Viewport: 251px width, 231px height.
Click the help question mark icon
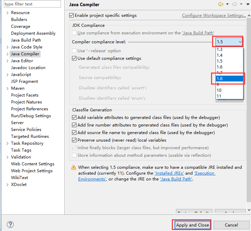pos(10,224)
